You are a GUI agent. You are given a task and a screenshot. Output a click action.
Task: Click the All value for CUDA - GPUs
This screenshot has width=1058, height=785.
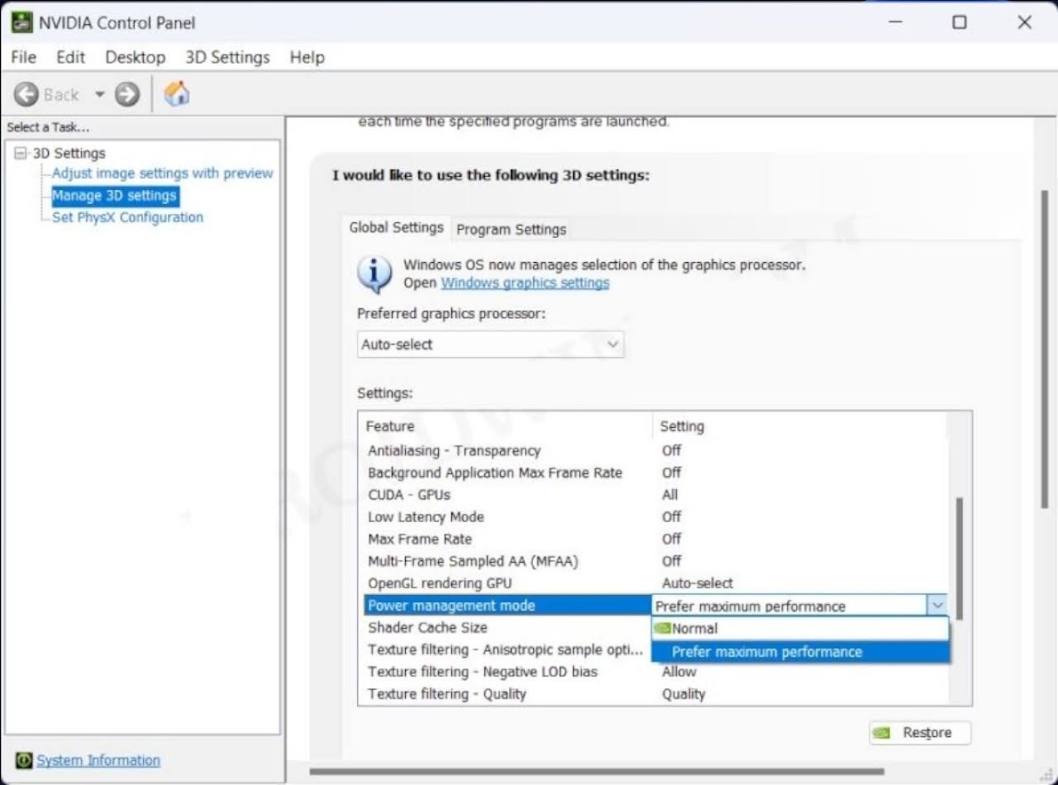pos(669,495)
